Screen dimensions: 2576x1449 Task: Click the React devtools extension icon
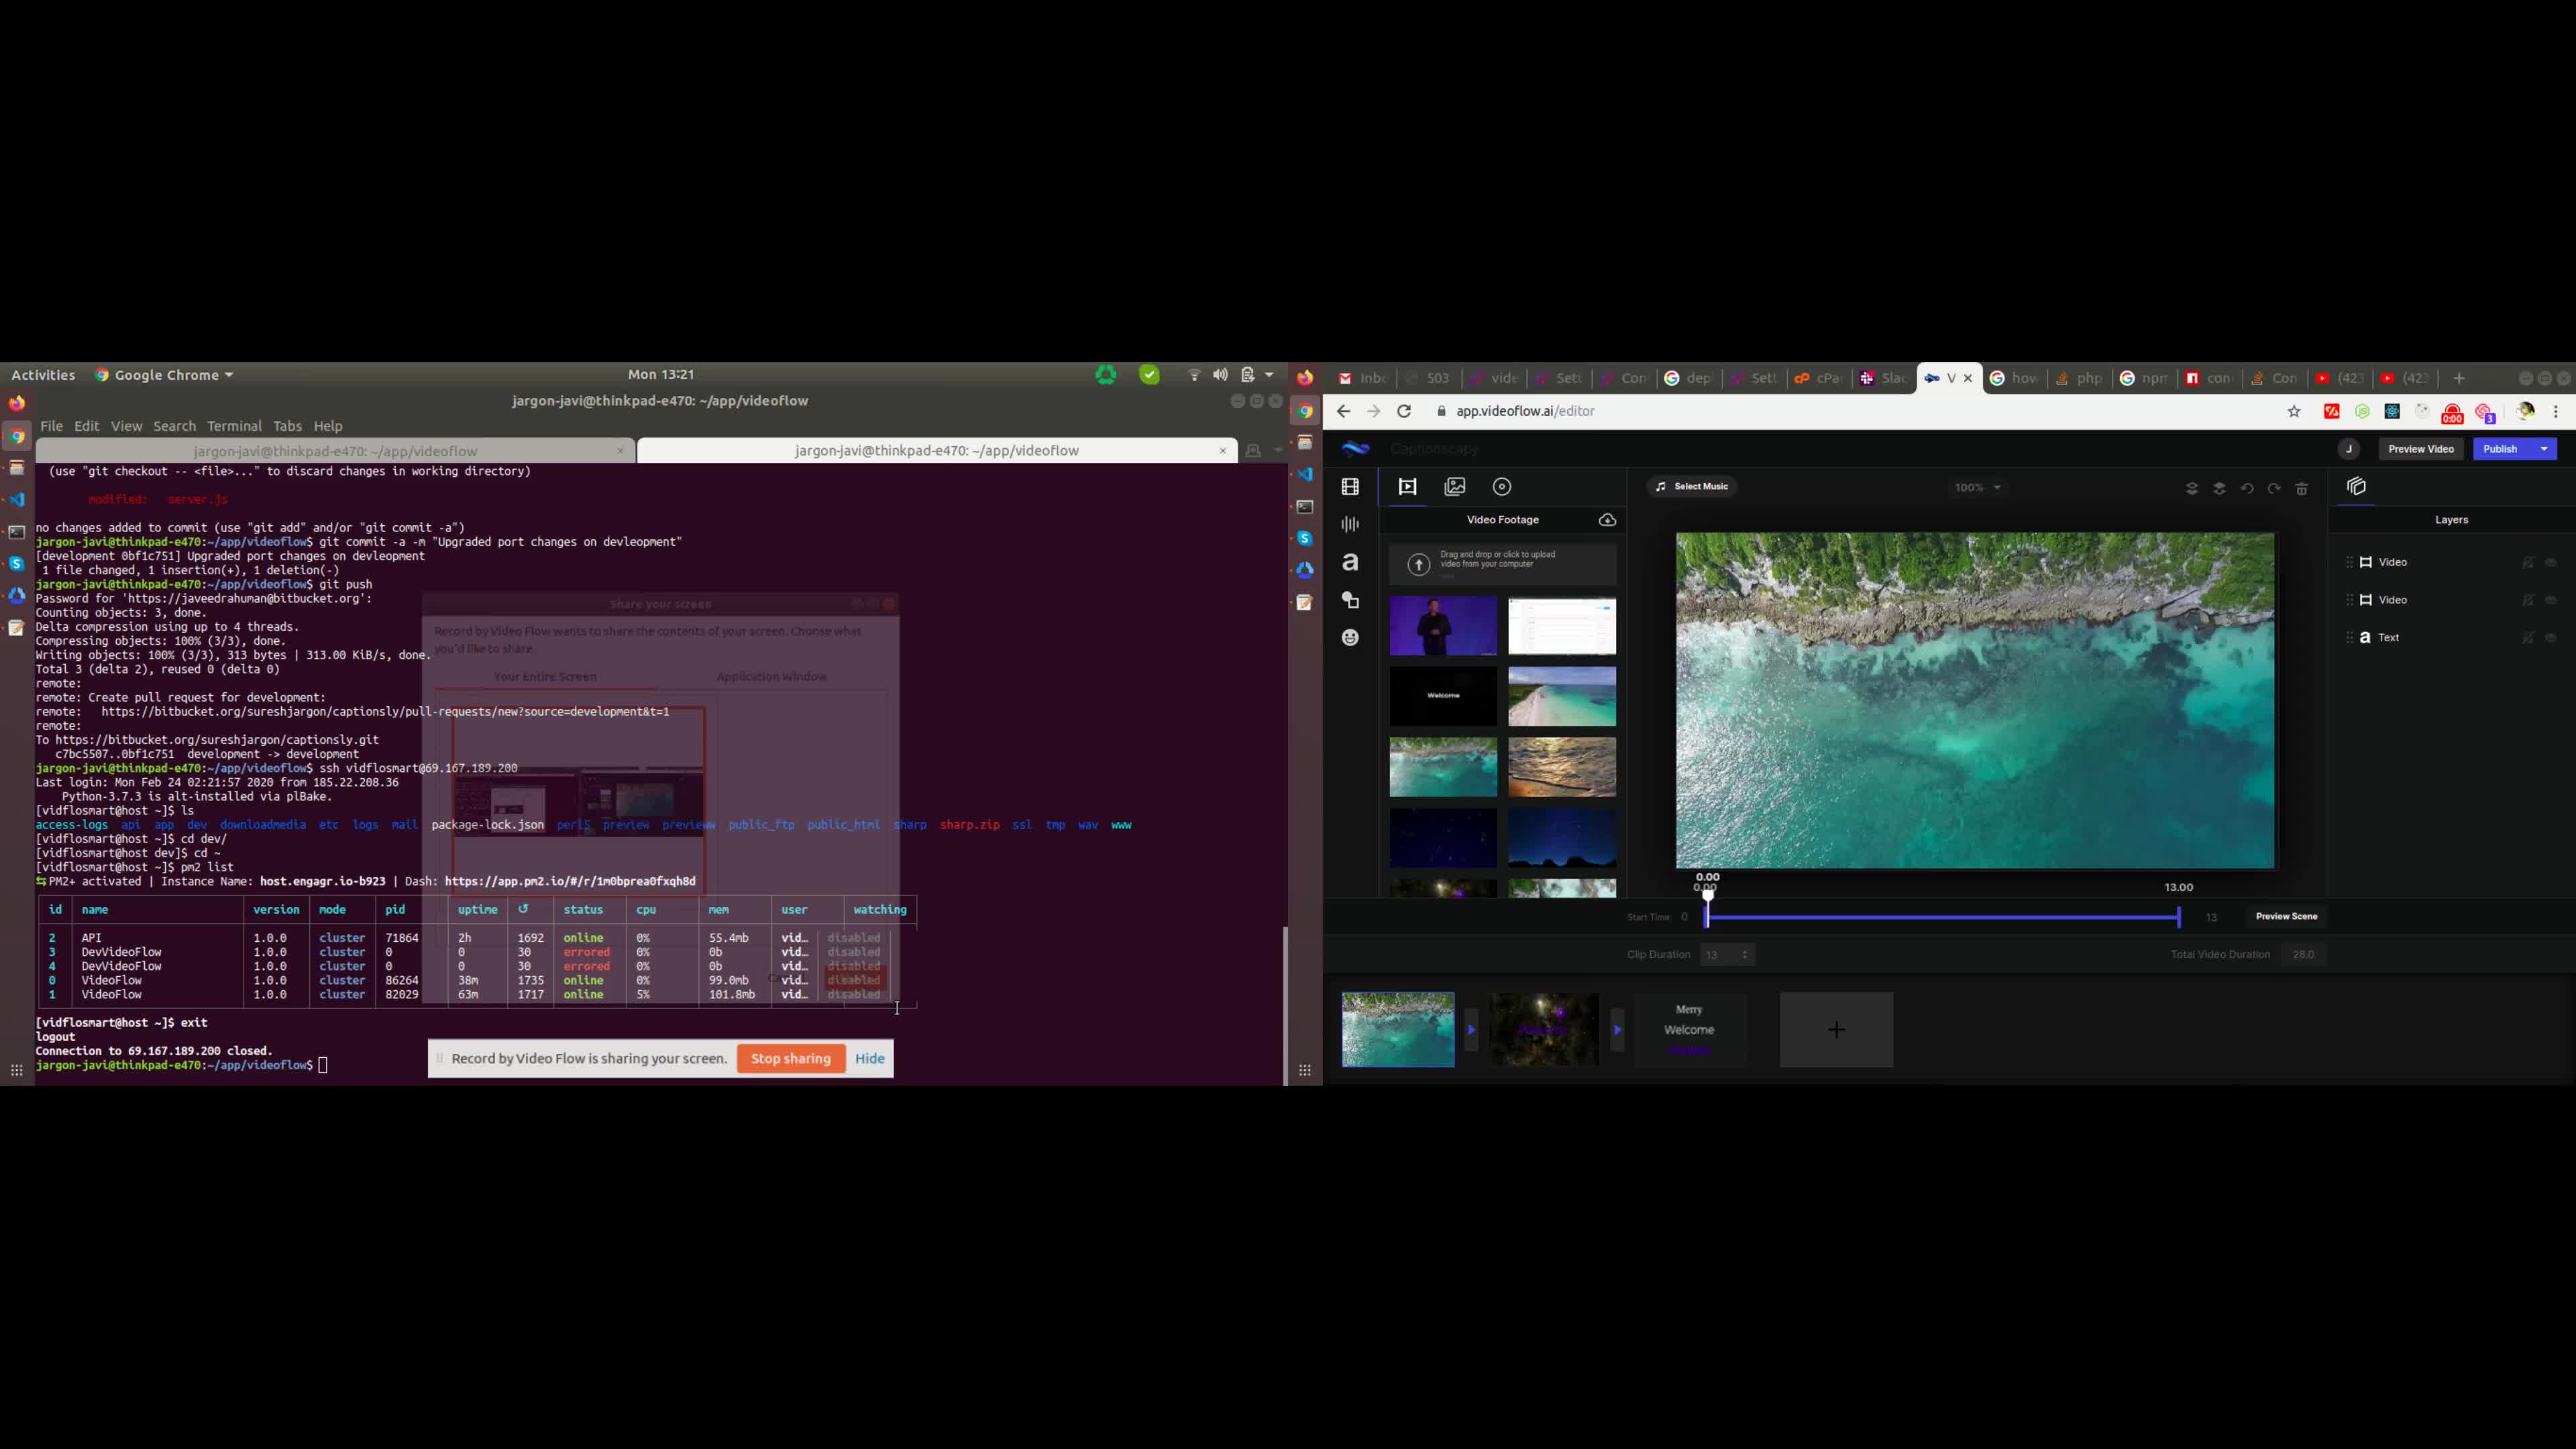point(2392,411)
